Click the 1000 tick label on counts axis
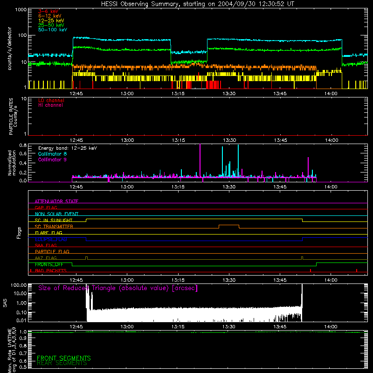Viewport: 373px width, 373px height. coord(21,10)
